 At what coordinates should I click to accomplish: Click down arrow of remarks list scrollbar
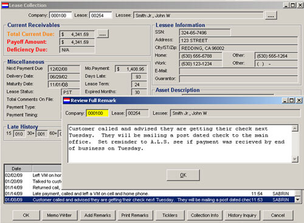pyautogui.click(x=297, y=200)
